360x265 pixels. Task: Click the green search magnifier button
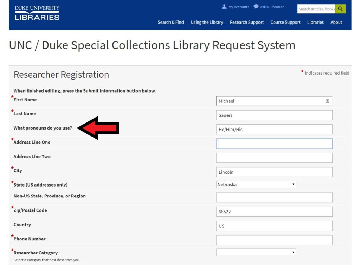[x=340, y=9]
